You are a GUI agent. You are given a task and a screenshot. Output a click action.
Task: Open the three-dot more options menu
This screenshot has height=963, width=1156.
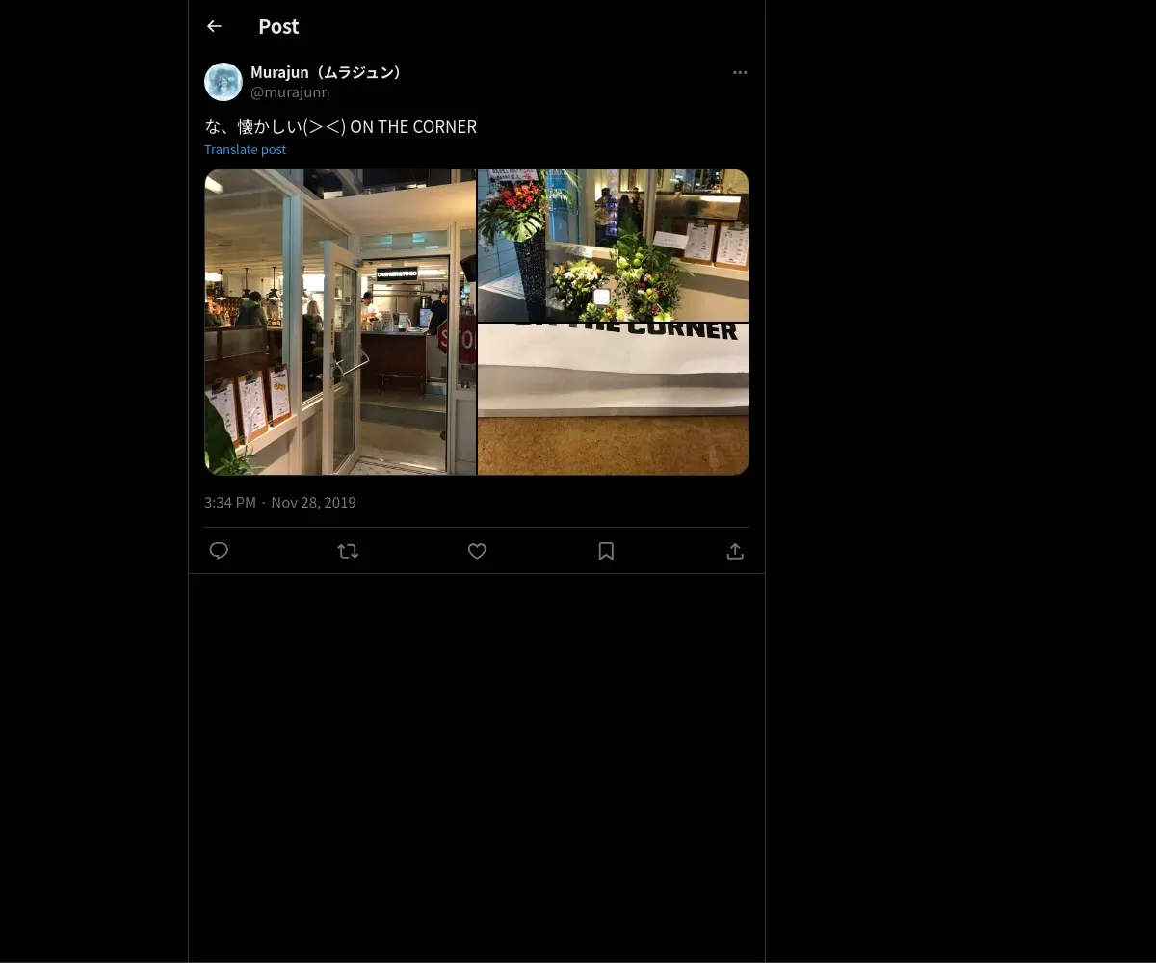pyautogui.click(x=740, y=72)
